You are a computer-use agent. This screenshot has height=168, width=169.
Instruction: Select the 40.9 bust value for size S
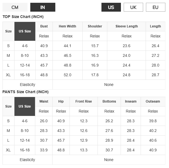pos(44,46)
